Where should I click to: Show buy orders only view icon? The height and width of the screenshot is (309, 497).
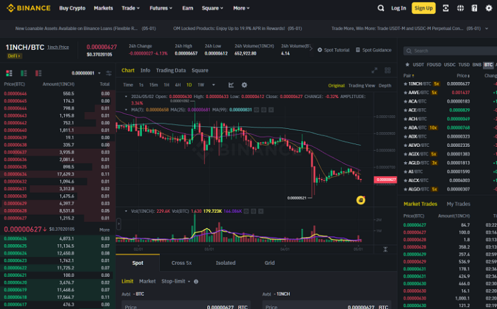click(24, 73)
